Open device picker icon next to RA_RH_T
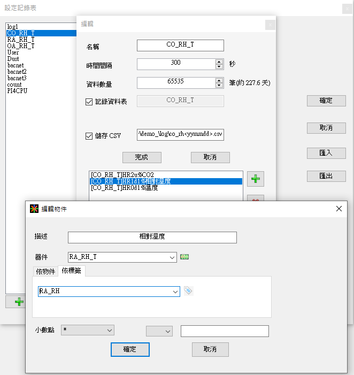This screenshot has width=354, height=375. pos(185,257)
